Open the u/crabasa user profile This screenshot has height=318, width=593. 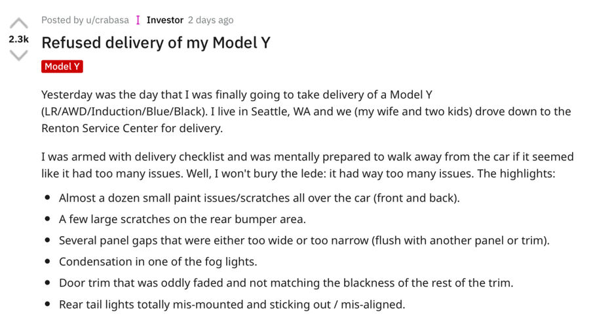click(x=107, y=20)
